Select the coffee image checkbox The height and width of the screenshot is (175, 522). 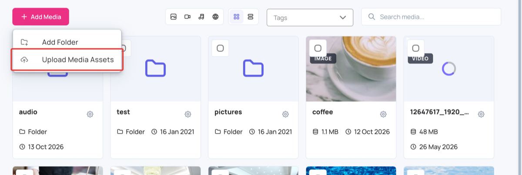[318, 48]
